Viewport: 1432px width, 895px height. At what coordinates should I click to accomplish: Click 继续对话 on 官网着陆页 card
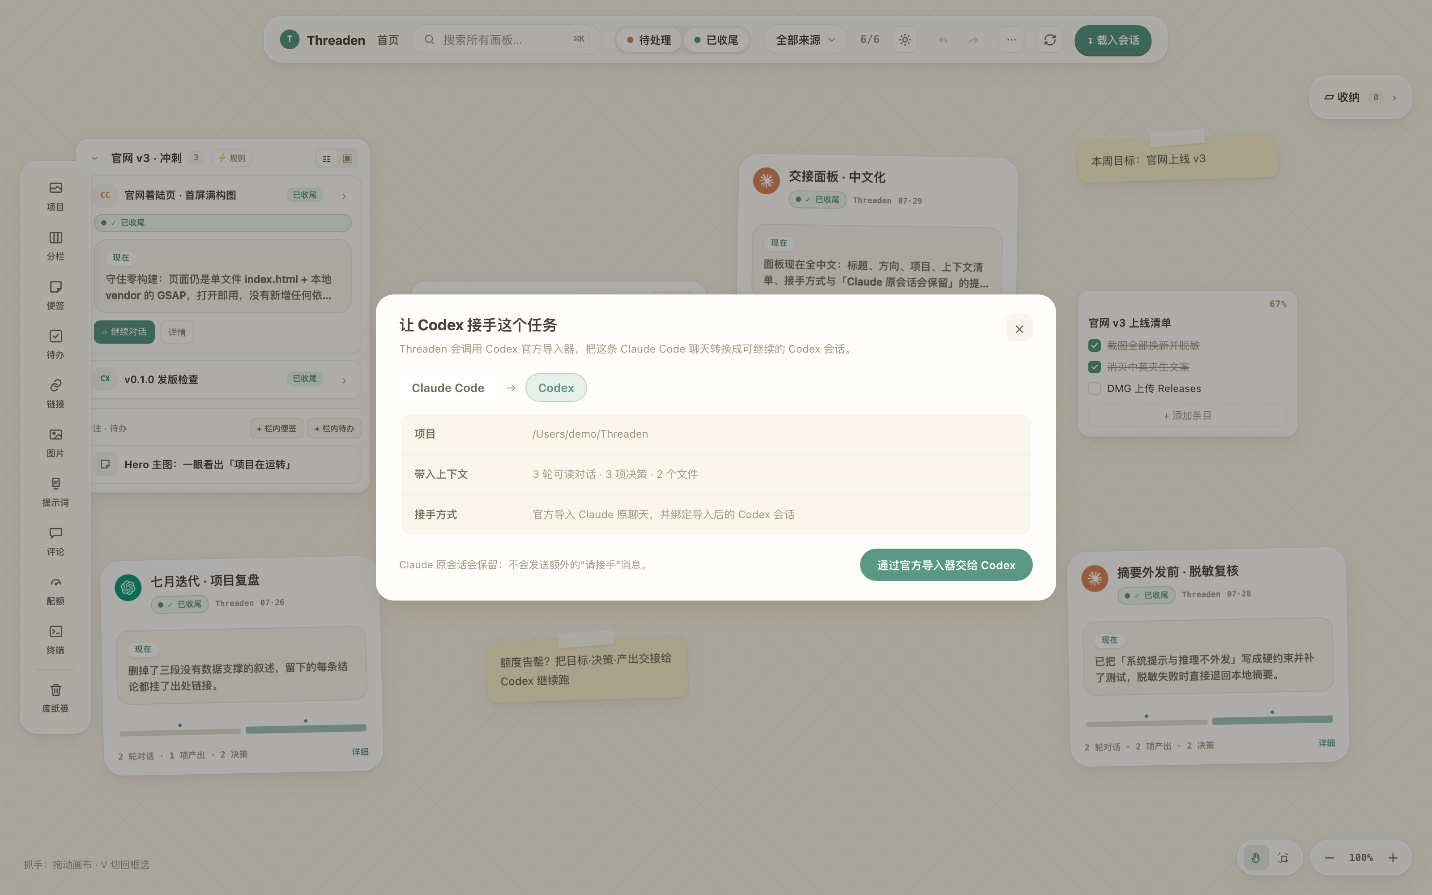124,332
